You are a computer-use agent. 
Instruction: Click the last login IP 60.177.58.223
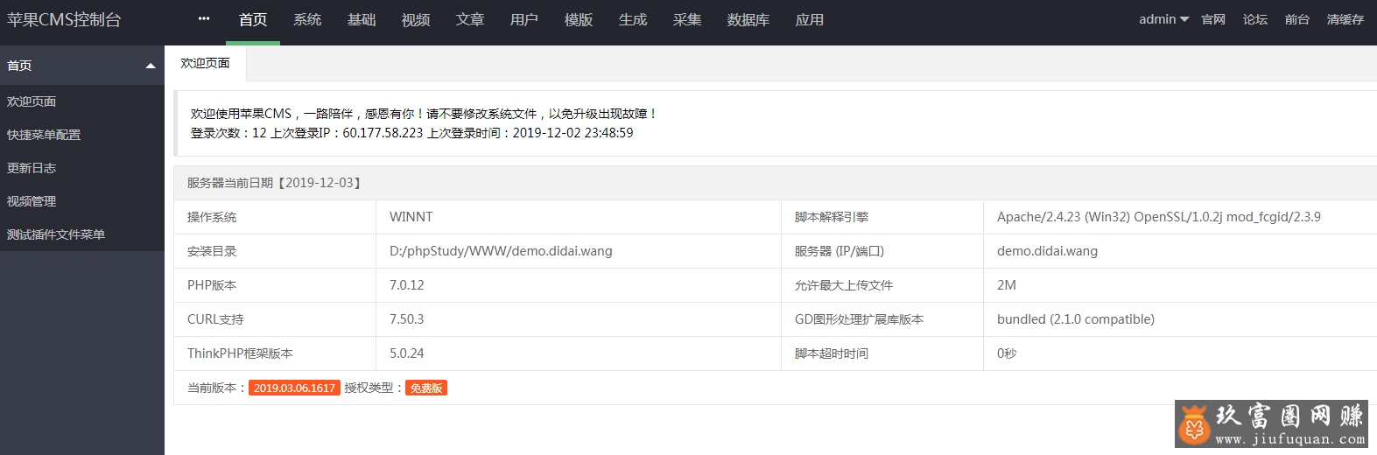coord(383,133)
